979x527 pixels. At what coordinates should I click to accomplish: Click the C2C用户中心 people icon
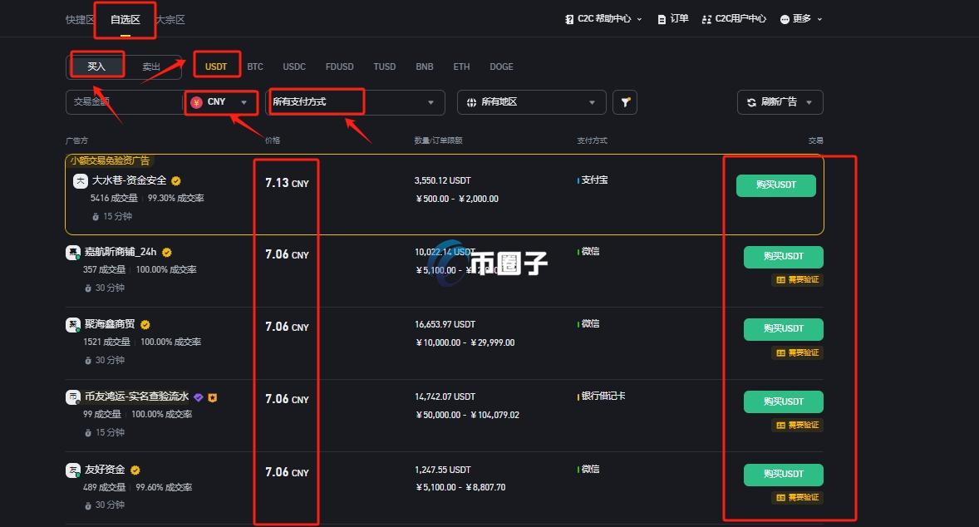pos(707,17)
